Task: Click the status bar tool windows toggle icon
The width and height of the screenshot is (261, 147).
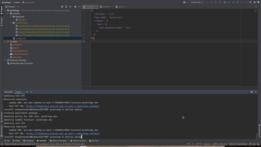Action: [2, 144]
